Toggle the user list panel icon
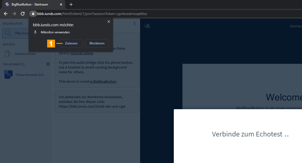302x163 pixels. [x=147, y=26]
